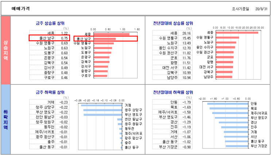Click 부산 영도구 label in weekly fall chart

pos(133,114)
